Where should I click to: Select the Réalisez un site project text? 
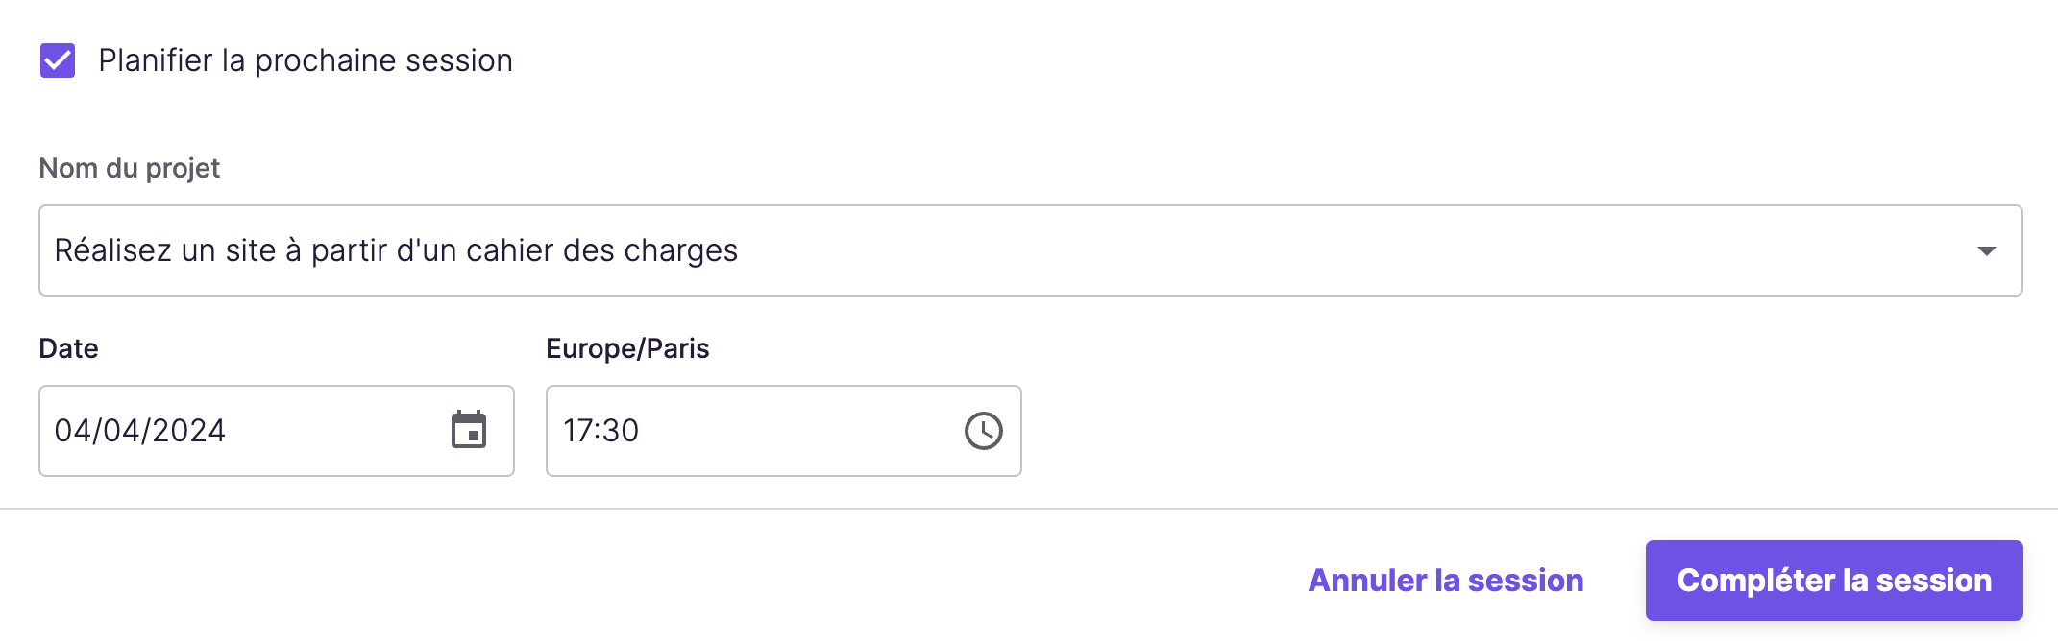point(396,250)
